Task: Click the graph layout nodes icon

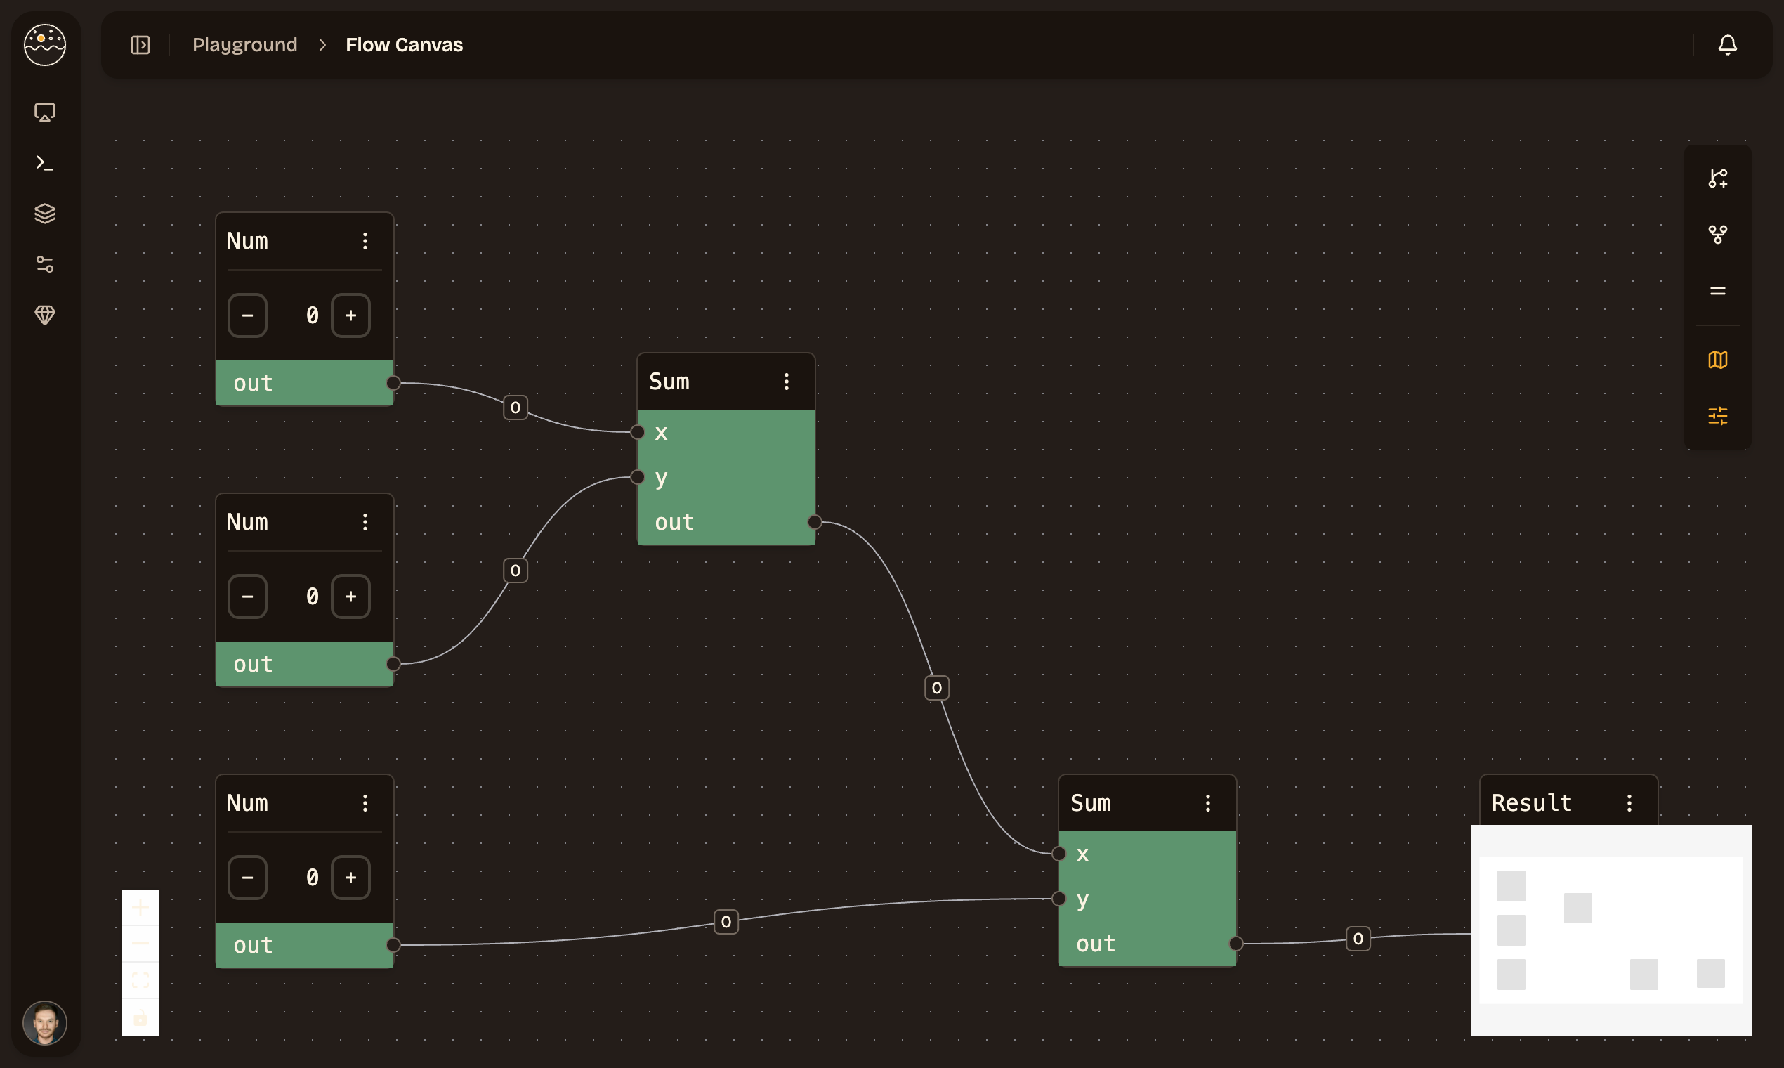Action: pyautogui.click(x=1717, y=235)
